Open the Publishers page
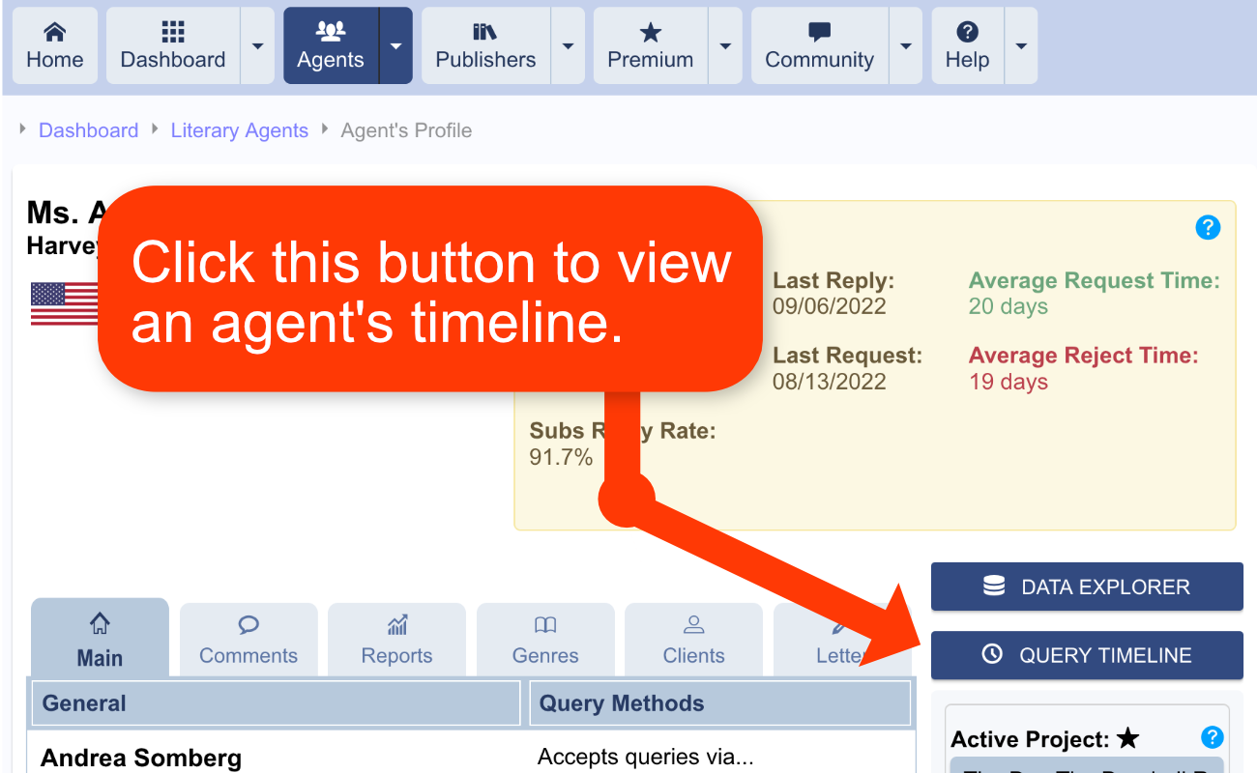1257x773 pixels. (x=485, y=45)
